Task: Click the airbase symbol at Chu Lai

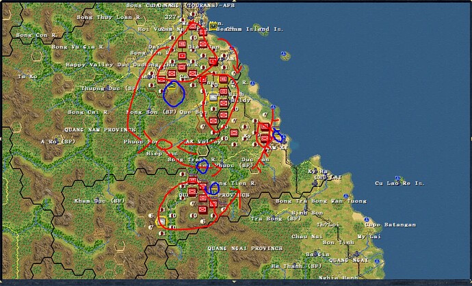Action: tap(315, 183)
